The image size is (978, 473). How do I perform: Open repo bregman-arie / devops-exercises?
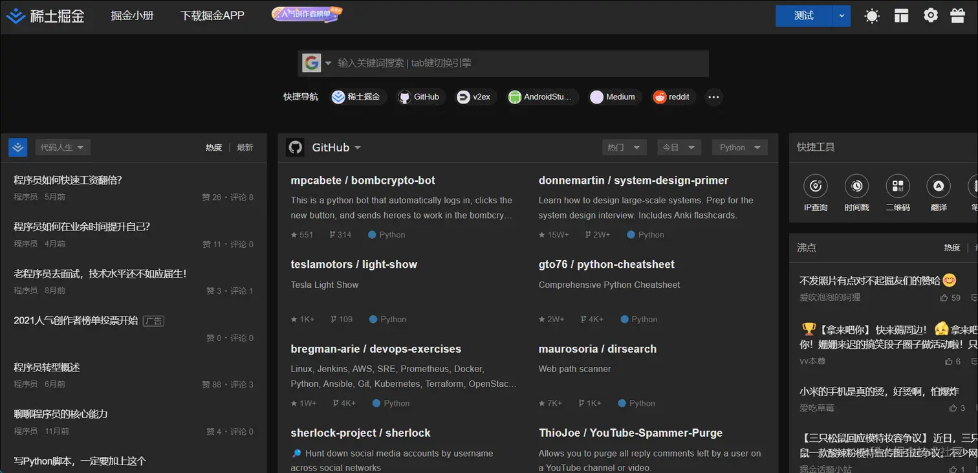pos(376,349)
